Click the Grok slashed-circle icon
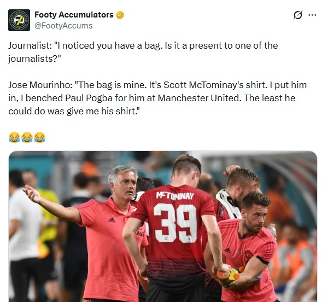 point(297,15)
